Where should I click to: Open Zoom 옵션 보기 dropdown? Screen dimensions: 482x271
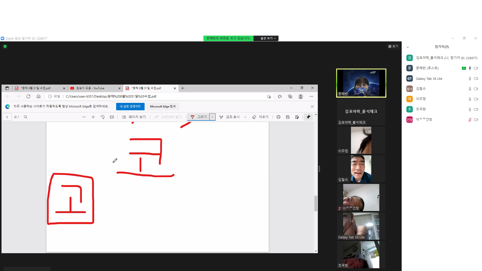tap(268, 38)
